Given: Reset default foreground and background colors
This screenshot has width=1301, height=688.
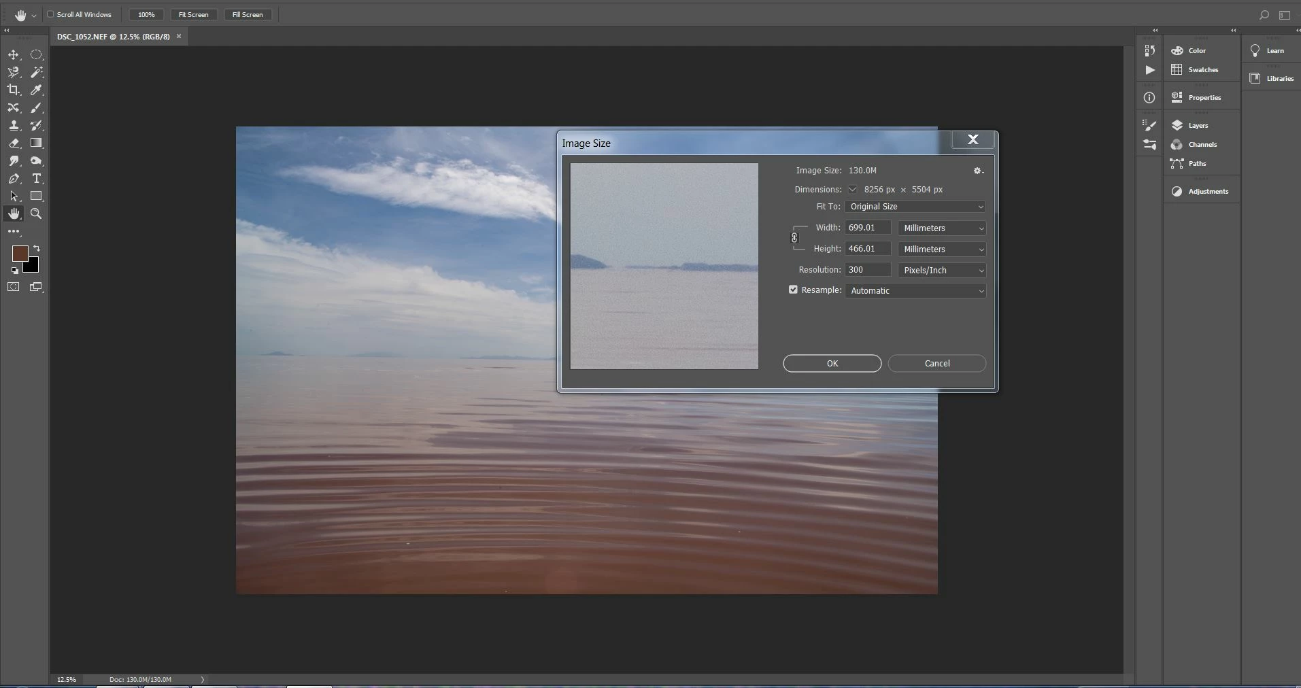Looking at the screenshot, I should (x=15, y=271).
